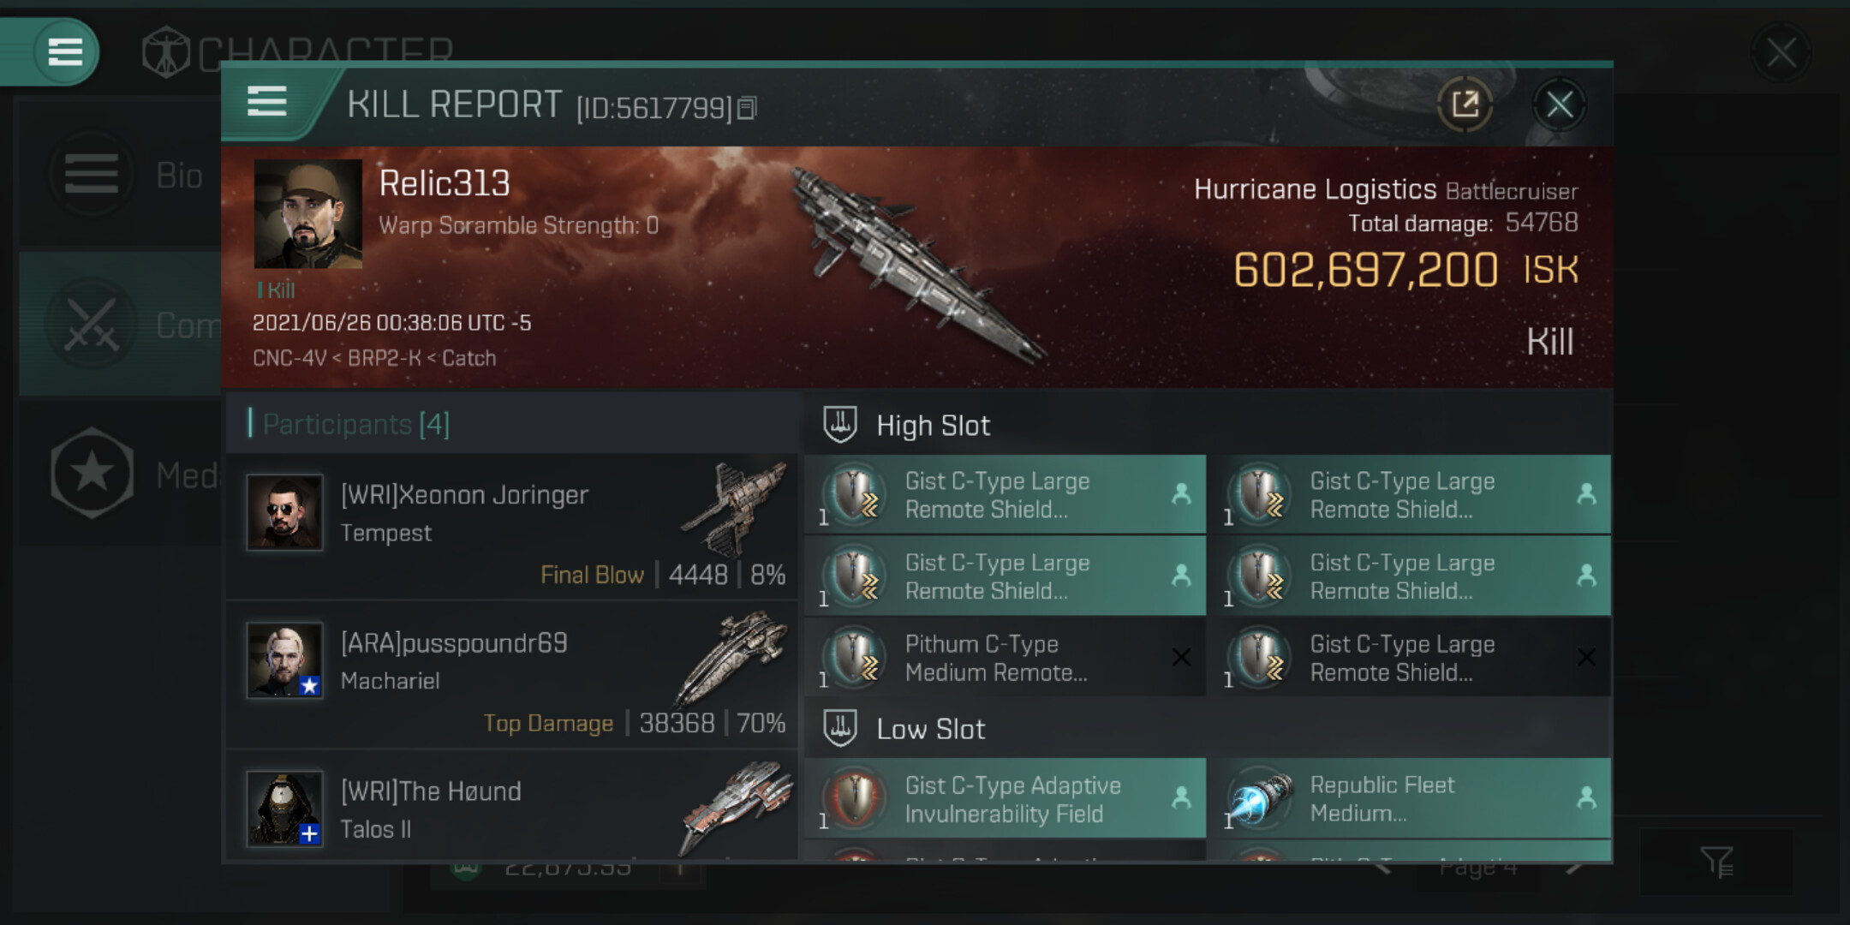View Relic313's character portrait
1850x925 pixels.
pos(307,213)
